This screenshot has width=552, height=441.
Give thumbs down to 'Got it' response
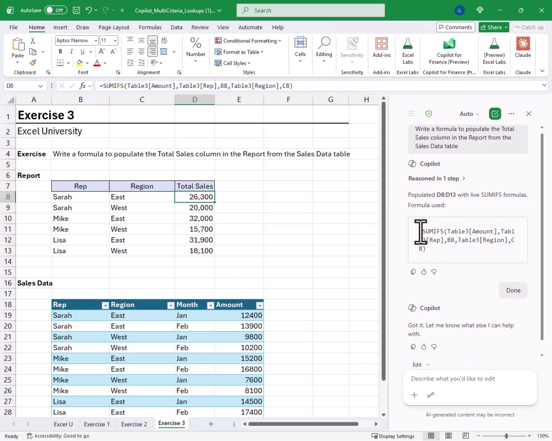[434, 347]
